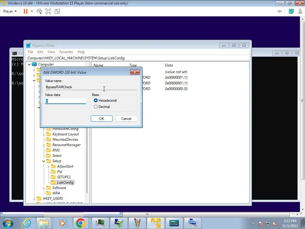This screenshot has height=229, width=305.
Task: Open the Edit menu in Registry Editor
Action: tap(40, 52)
